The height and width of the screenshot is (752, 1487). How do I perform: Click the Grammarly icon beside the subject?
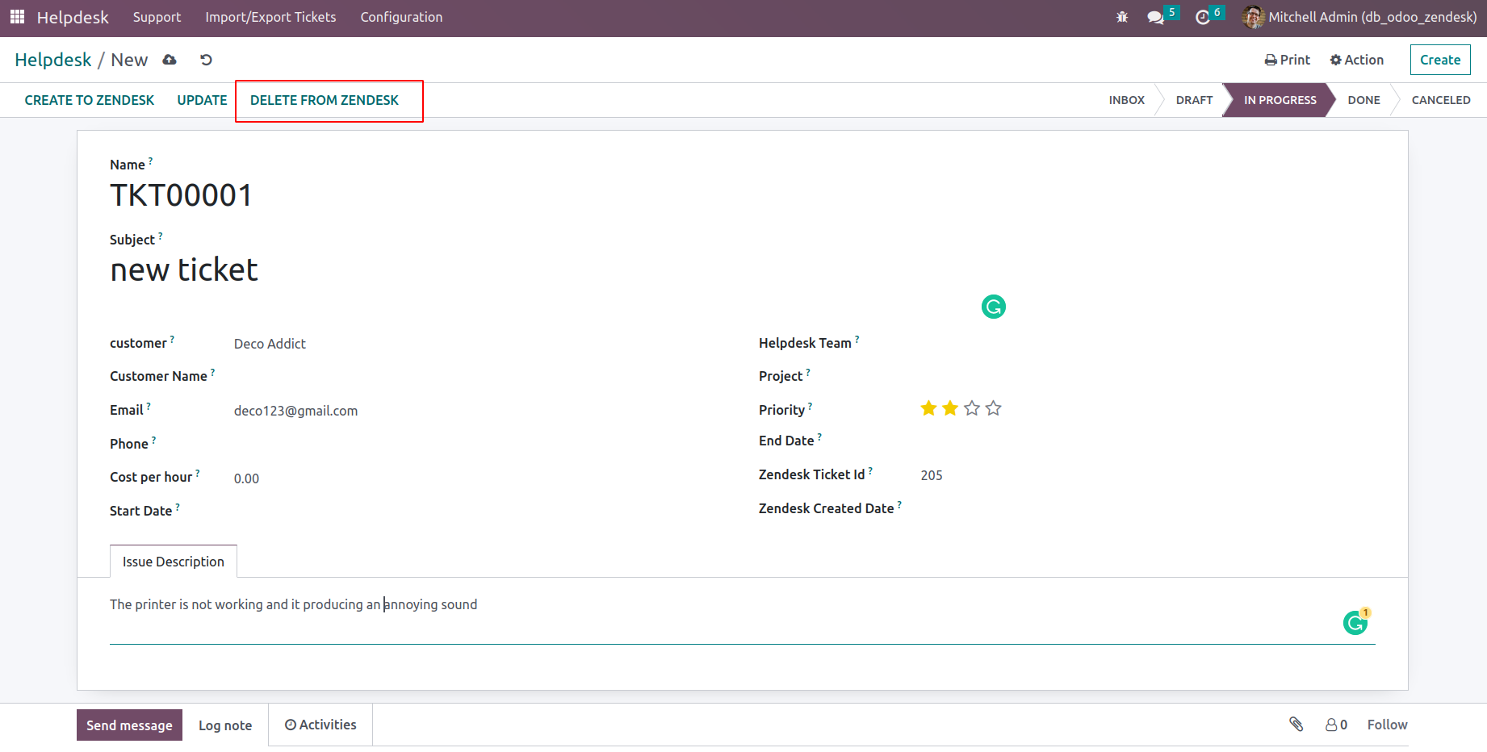point(994,307)
